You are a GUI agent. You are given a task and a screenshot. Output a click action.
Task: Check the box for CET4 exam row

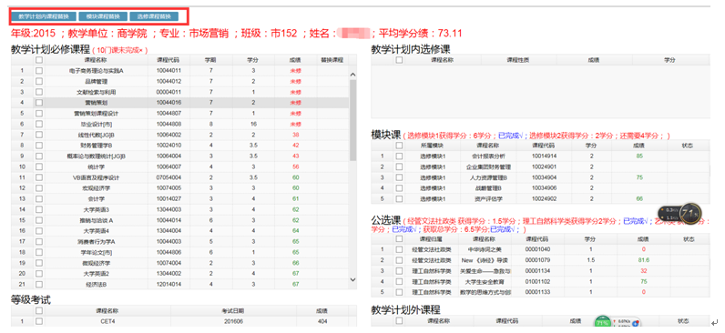click(39, 321)
